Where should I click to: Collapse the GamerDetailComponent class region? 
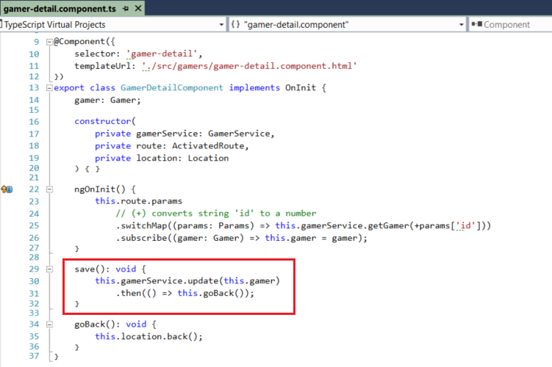49,88
